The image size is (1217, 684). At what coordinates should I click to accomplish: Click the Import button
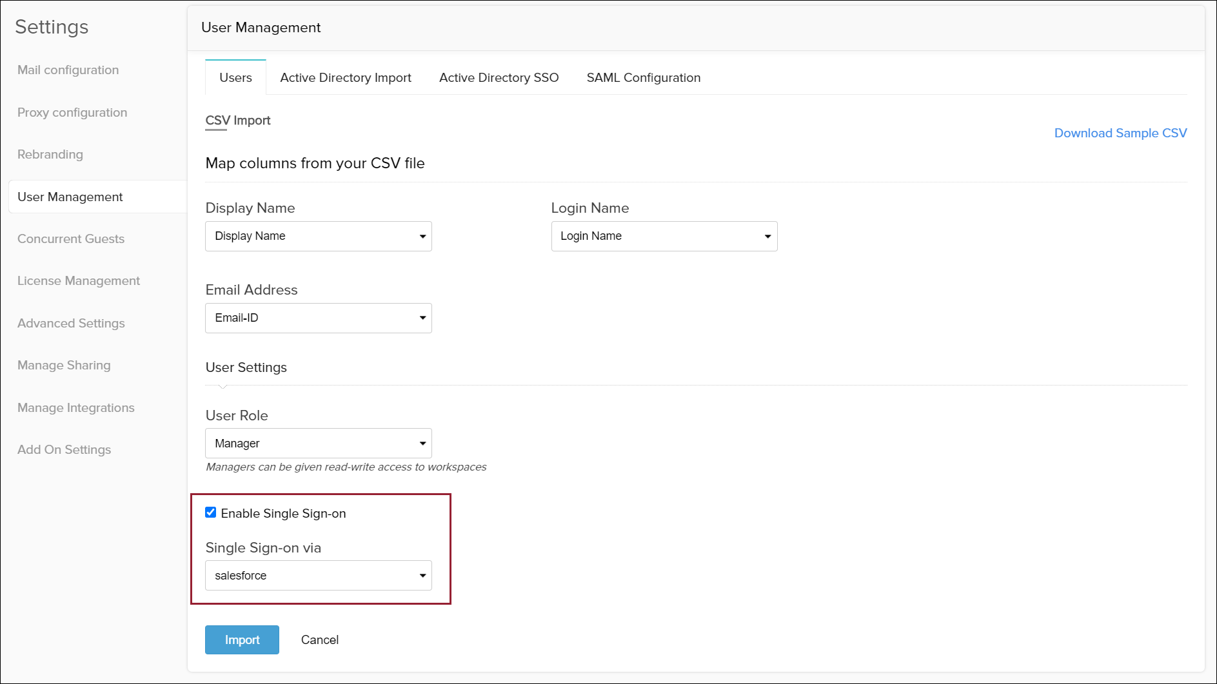click(242, 640)
